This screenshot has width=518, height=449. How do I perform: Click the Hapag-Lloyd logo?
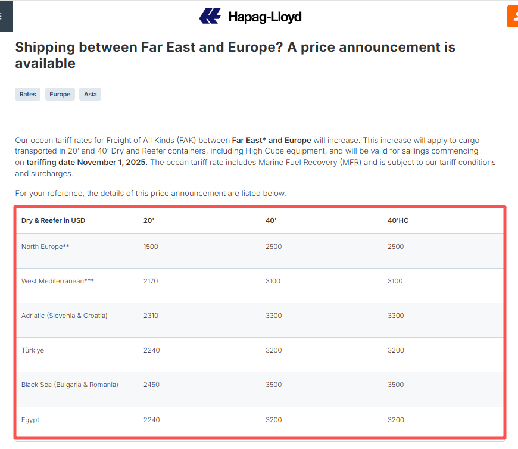point(251,17)
